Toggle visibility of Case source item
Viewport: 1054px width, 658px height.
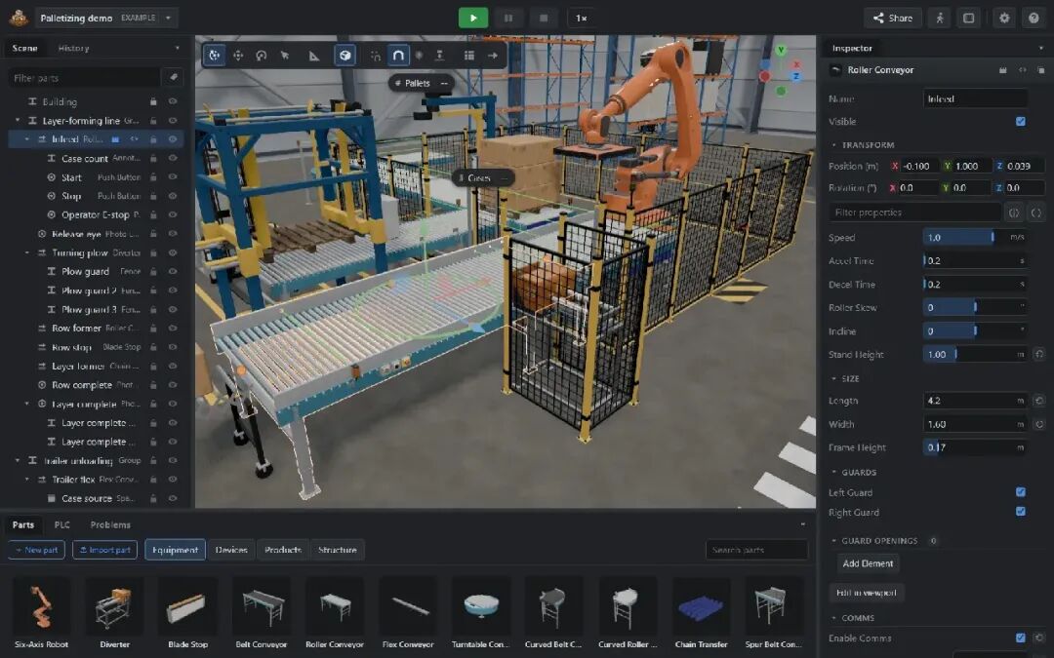click(173, 498)
